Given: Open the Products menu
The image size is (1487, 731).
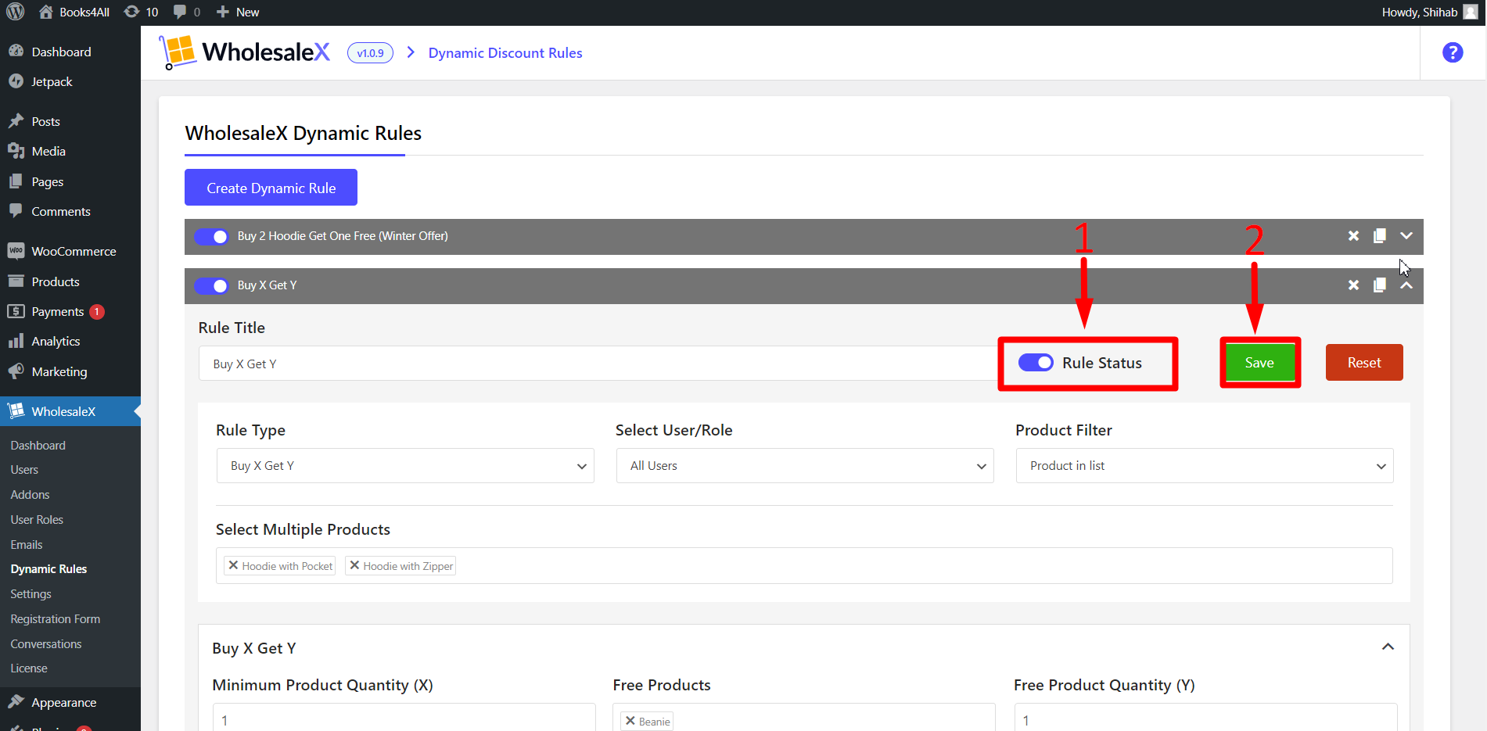Looking at the screenshot, I should click(x=55, y=281).
